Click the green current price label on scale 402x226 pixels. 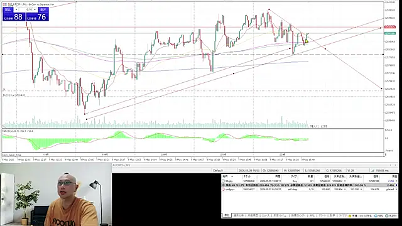[389, 33]
